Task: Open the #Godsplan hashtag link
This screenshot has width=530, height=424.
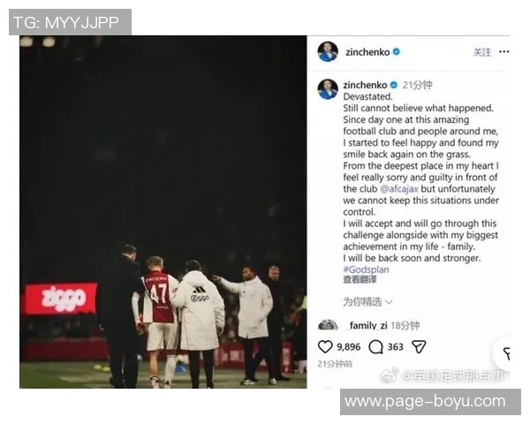Action: (366, 269)
